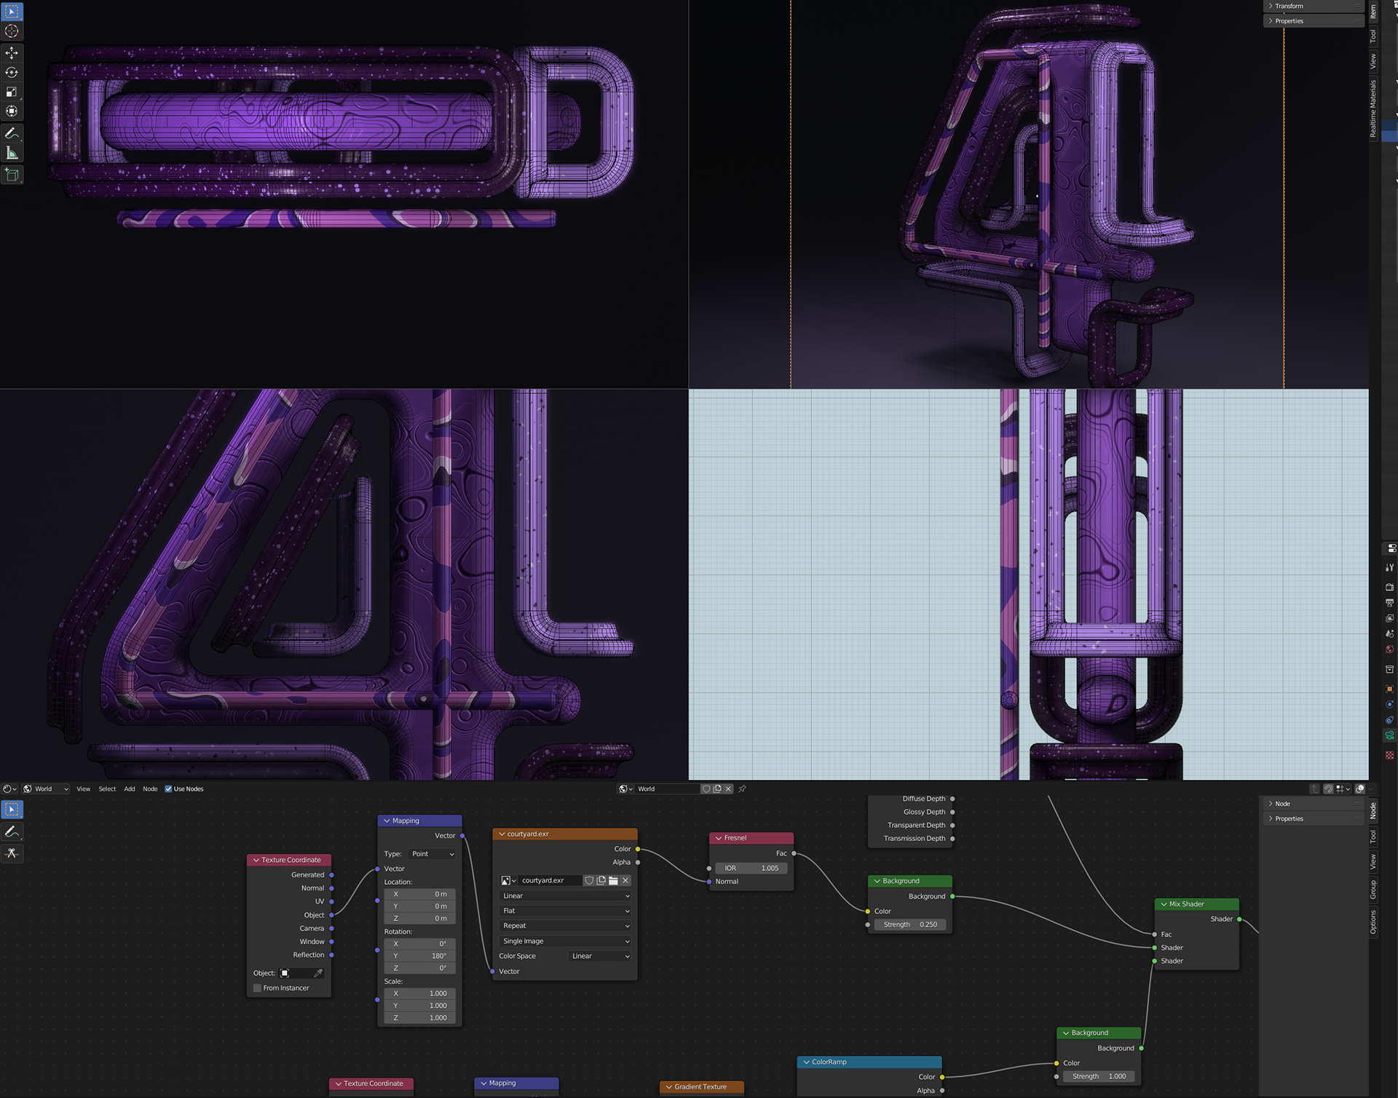Open the World shader type selector
Image resolution: width=1398 pixels, height=1098 pixels.
pos(46,789)
